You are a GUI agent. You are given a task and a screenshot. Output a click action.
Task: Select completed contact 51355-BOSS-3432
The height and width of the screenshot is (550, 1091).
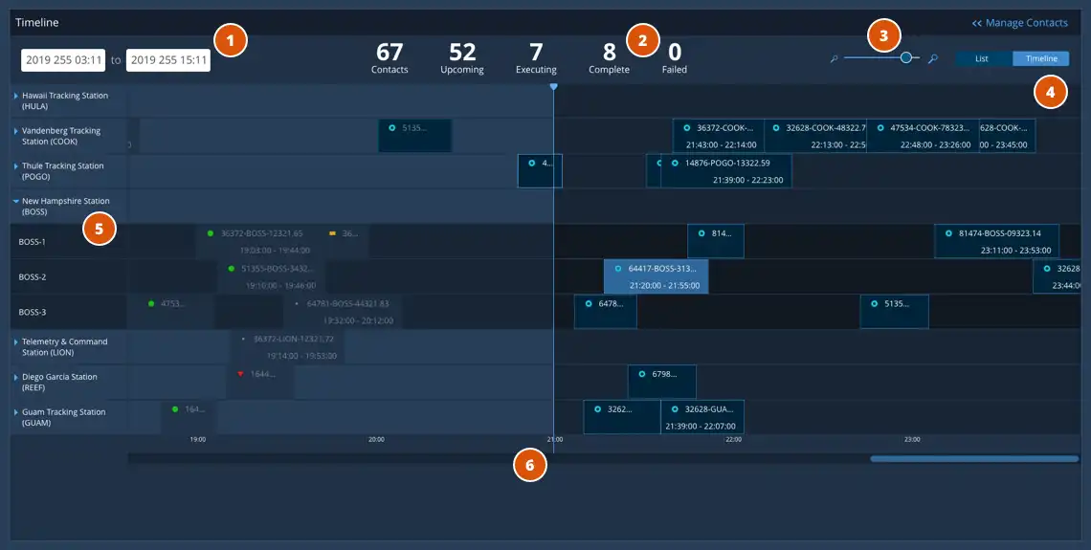(272, 276)
